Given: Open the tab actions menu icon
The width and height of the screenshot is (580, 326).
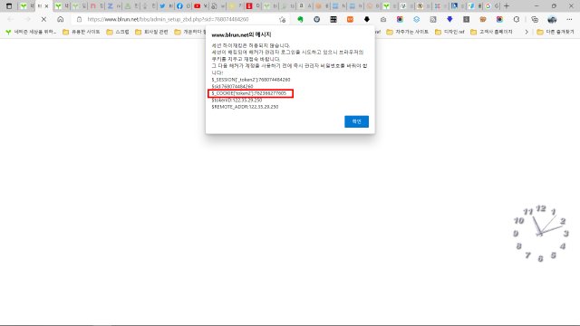Looking at the screenshot, I should click(9, 6).
